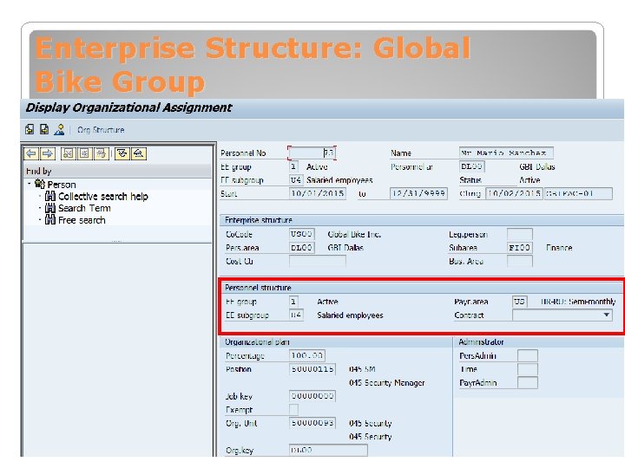This screenshot has width=625, height=468.
Task: Click Percentage field 100.00
Action: pos(307,355)
